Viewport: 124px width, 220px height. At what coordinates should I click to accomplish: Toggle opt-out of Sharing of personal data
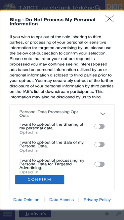(100, 126)
